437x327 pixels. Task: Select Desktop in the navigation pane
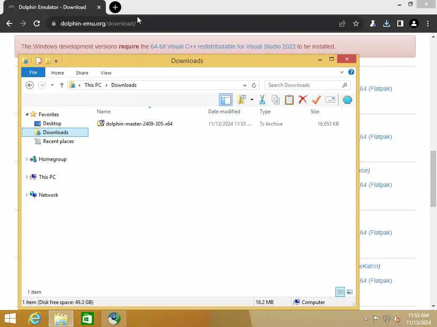tap(52, 123)
